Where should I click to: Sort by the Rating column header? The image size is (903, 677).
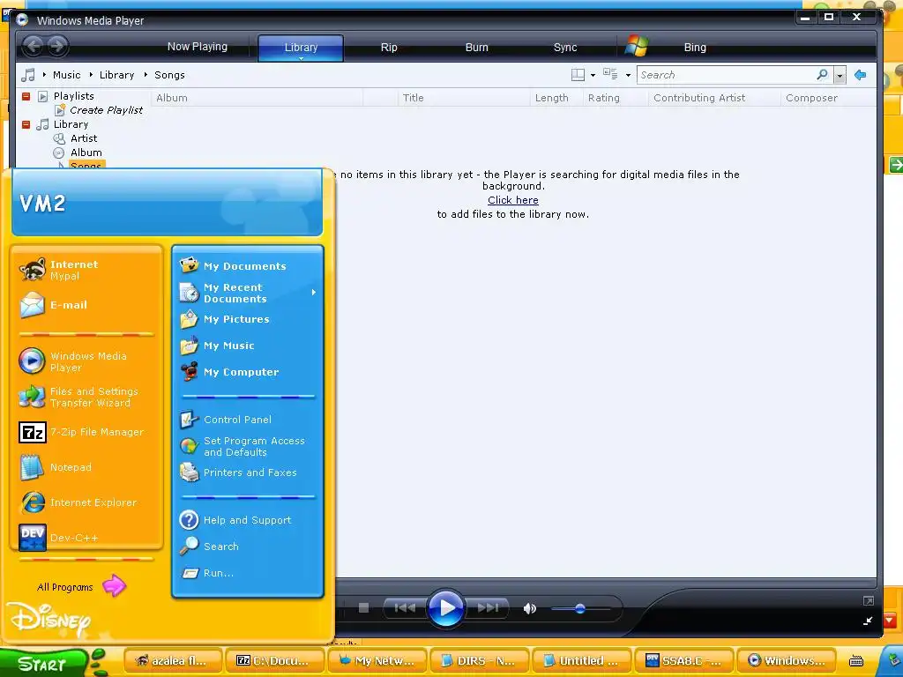click(616, 98)
